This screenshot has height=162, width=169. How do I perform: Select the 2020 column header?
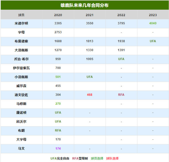(58, 15)
